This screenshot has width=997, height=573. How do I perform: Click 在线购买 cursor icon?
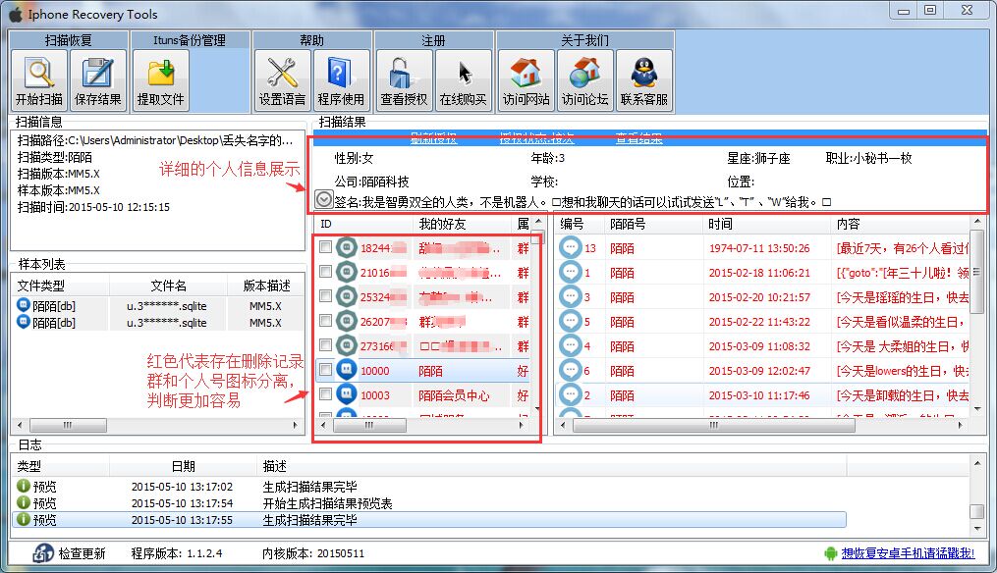point(463,80)
